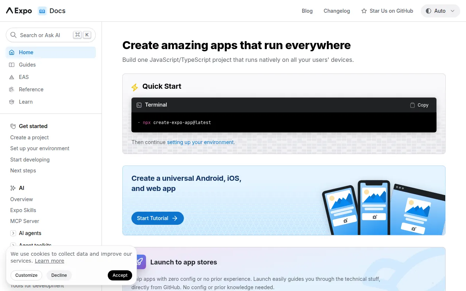Open the Learn section

click(x=51, y=102)
